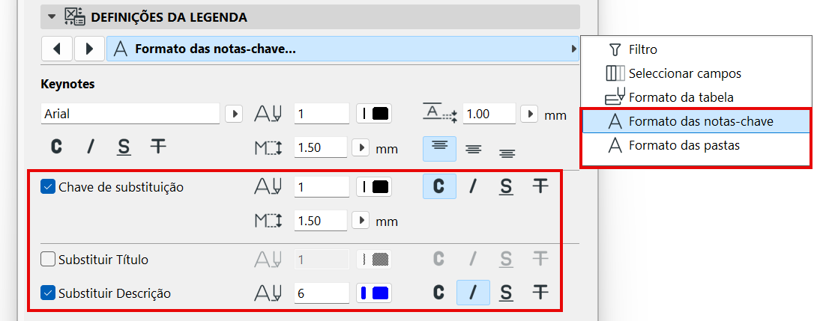Choose Filtro from the popup menu
Screen dimensions: 814x321
pos(642,50)
